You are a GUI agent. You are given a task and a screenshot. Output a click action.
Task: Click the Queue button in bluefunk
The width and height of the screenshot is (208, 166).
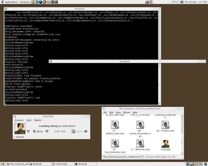click(77, 131)
